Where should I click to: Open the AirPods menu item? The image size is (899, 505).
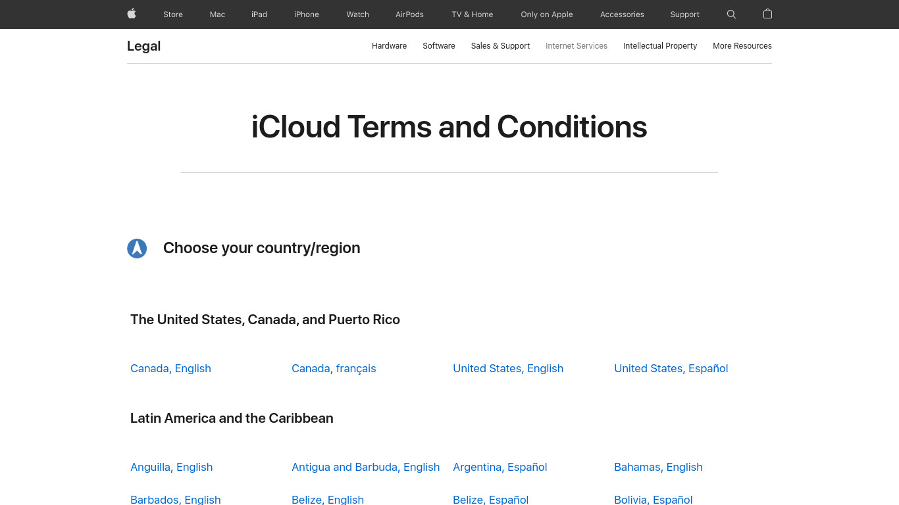[x=409, y=14]
